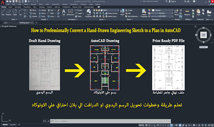Toggle object snap in status bar
Image resolution: width=214 pixels, height=127 pixels.
point(172,125)
